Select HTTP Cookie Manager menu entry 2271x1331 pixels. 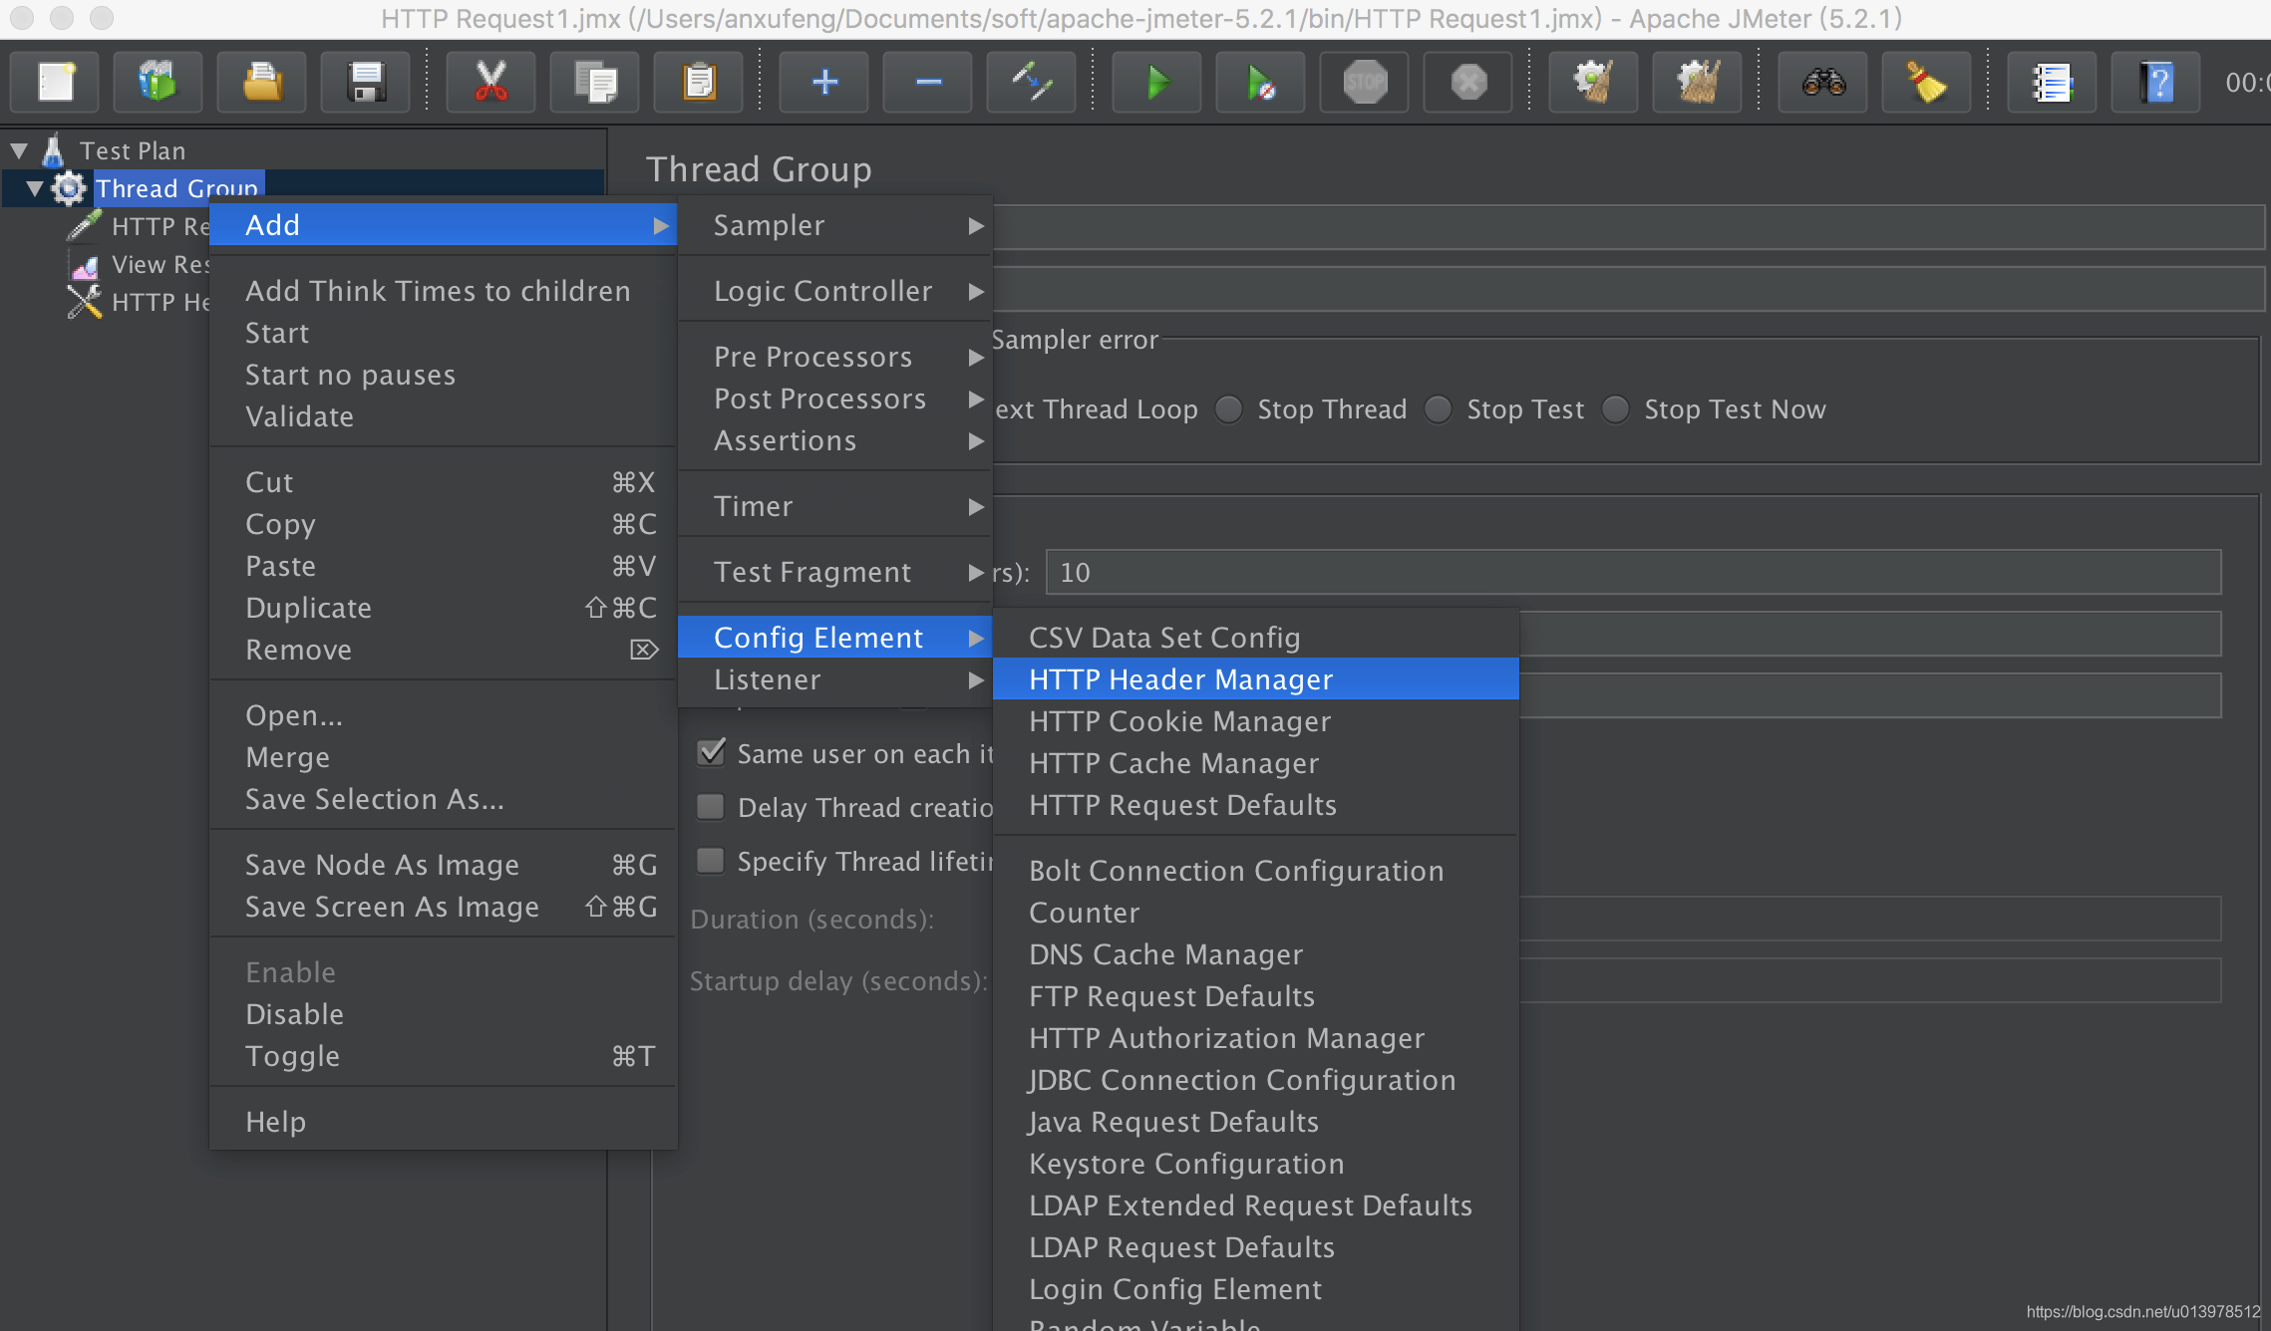point(1179,721)
